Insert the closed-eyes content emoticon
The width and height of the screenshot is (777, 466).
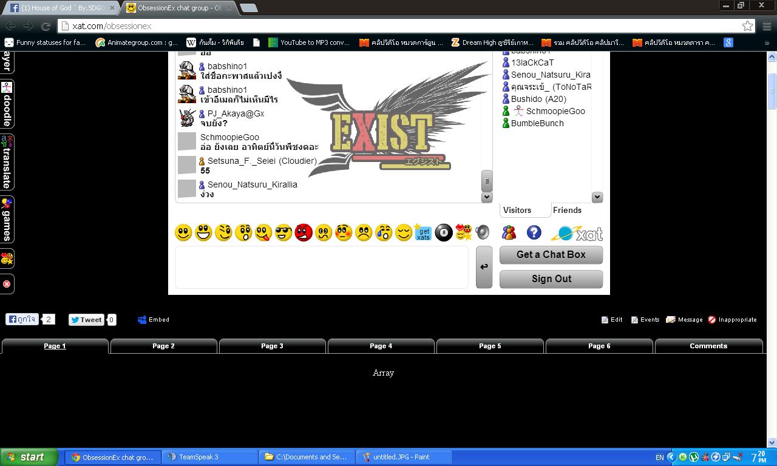click(x=404, y=232)
